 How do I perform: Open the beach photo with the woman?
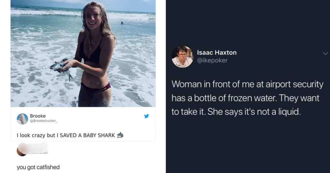(83, 53)
